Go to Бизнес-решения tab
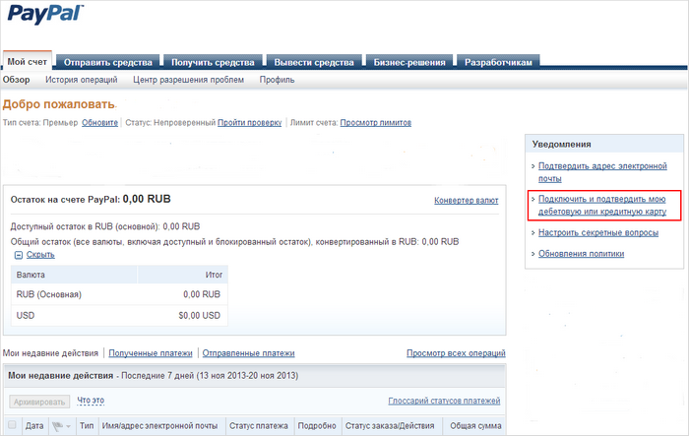This screenshot has height=436, width=689. coord(409,62)
